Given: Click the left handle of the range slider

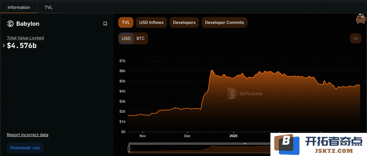Looking at the screenshot, I should [x=129, y=149].
